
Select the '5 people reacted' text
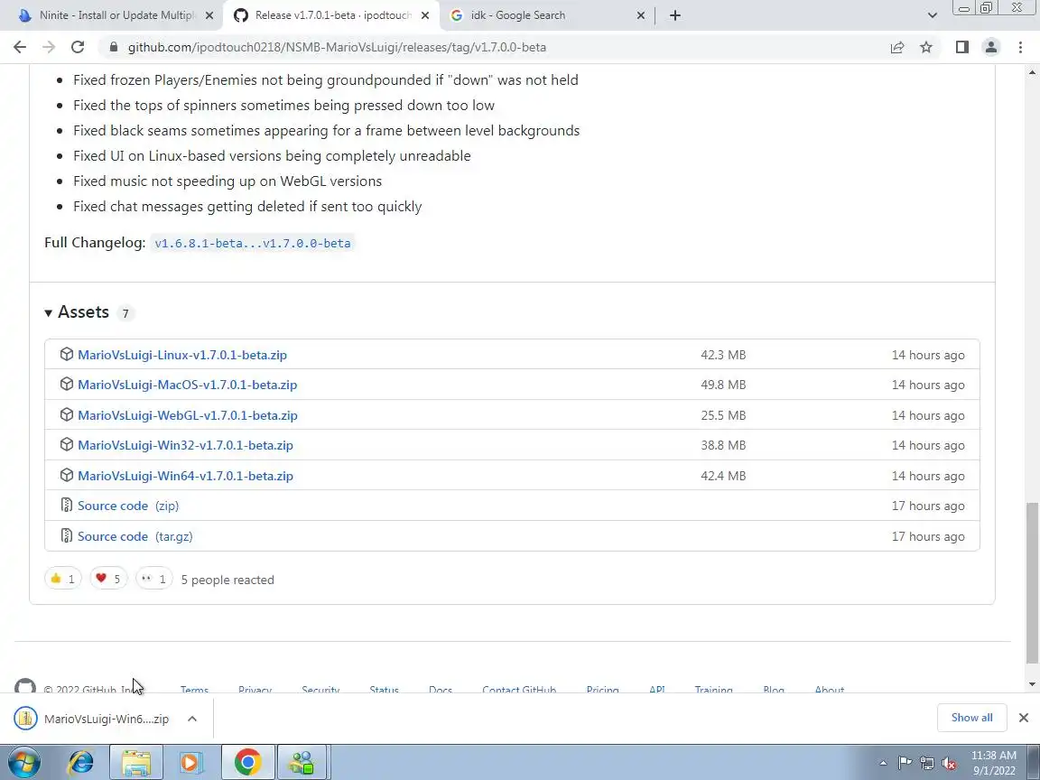click(227, 580)
